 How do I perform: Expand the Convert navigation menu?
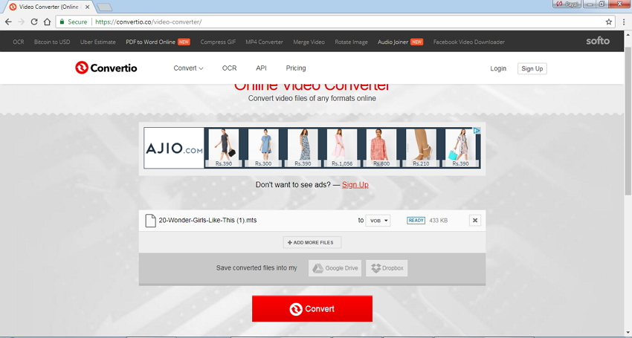(x=188, y=68)
